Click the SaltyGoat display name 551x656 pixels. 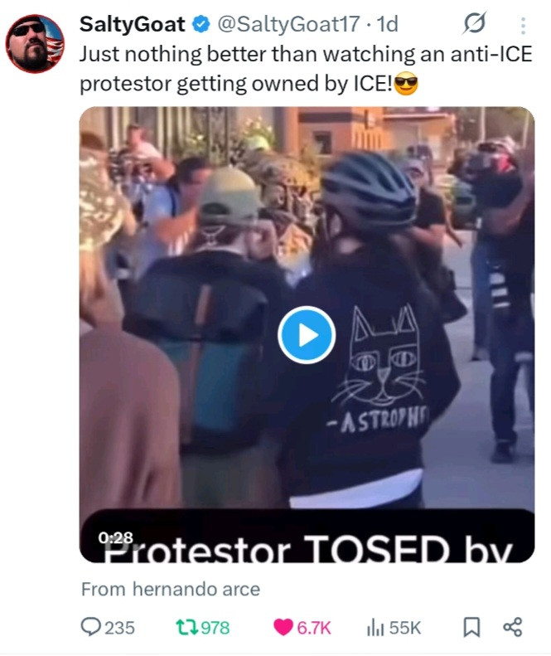pos(132,24)
